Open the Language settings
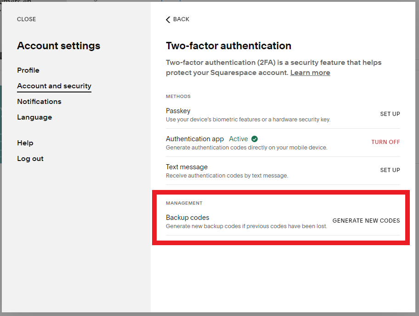 (x=34, y=117)
